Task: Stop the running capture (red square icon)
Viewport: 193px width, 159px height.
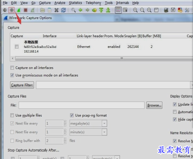Action: 25,10
